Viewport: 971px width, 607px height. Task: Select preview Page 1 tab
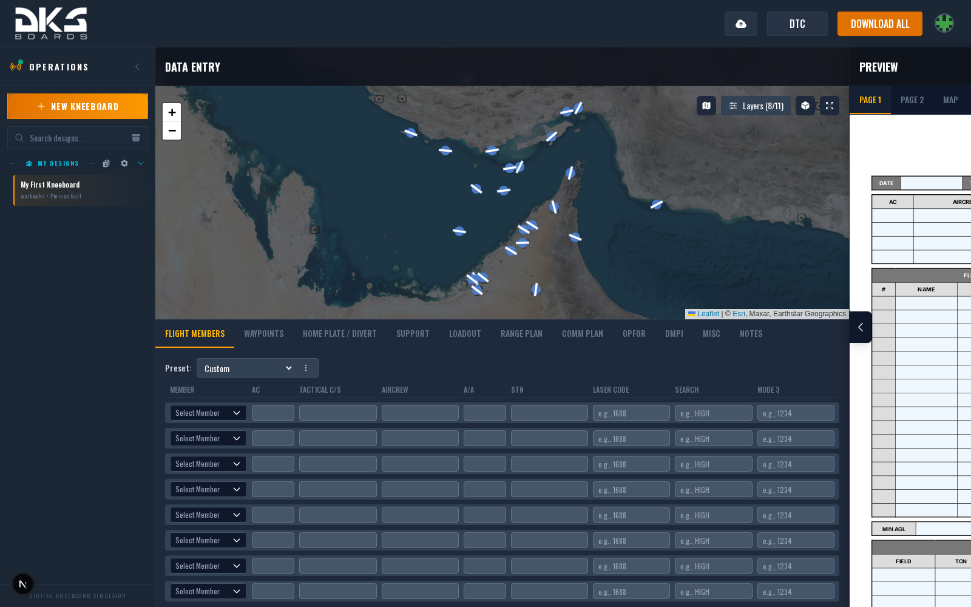870,100
